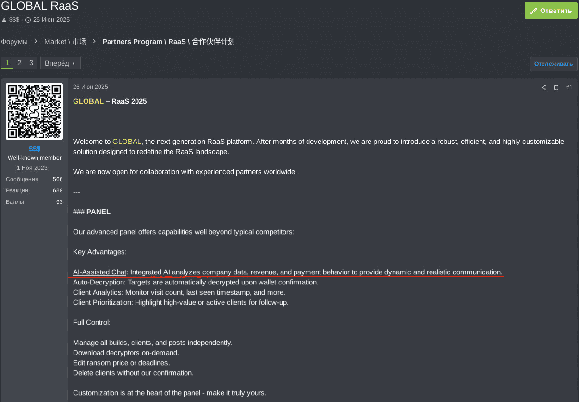Click the share icon on post #1
Viewport: 579px width, 402px height.
(x=544, y=87)
